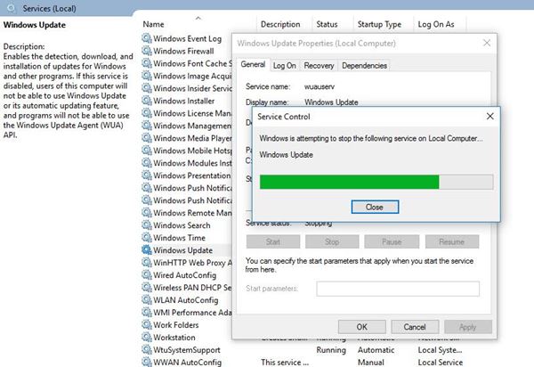Click the Windows Presentation service icon
The width and height of the screenshot is (534, 367).
(x=147, y=175)
